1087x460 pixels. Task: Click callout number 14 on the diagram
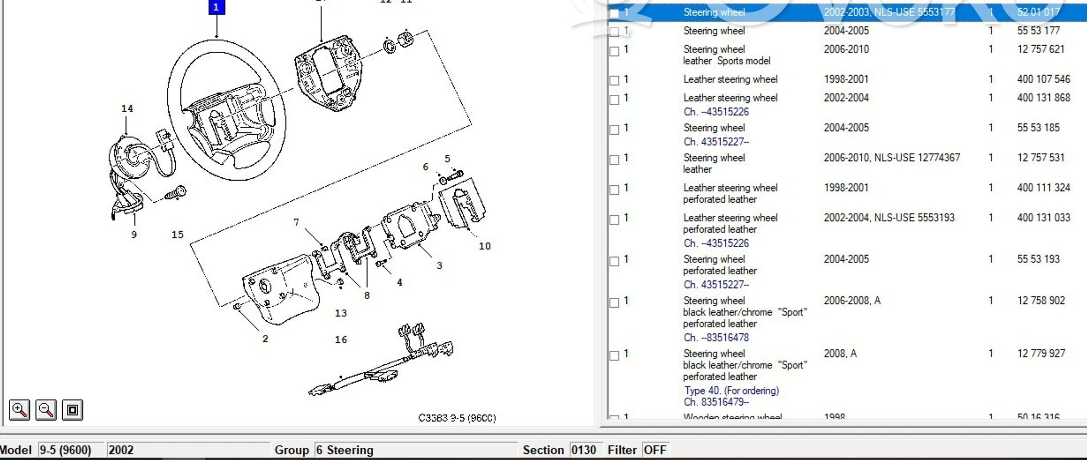click(127, 109)
